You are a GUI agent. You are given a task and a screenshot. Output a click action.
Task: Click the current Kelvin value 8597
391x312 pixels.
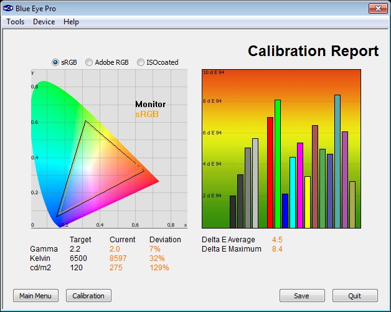(118, 258)
